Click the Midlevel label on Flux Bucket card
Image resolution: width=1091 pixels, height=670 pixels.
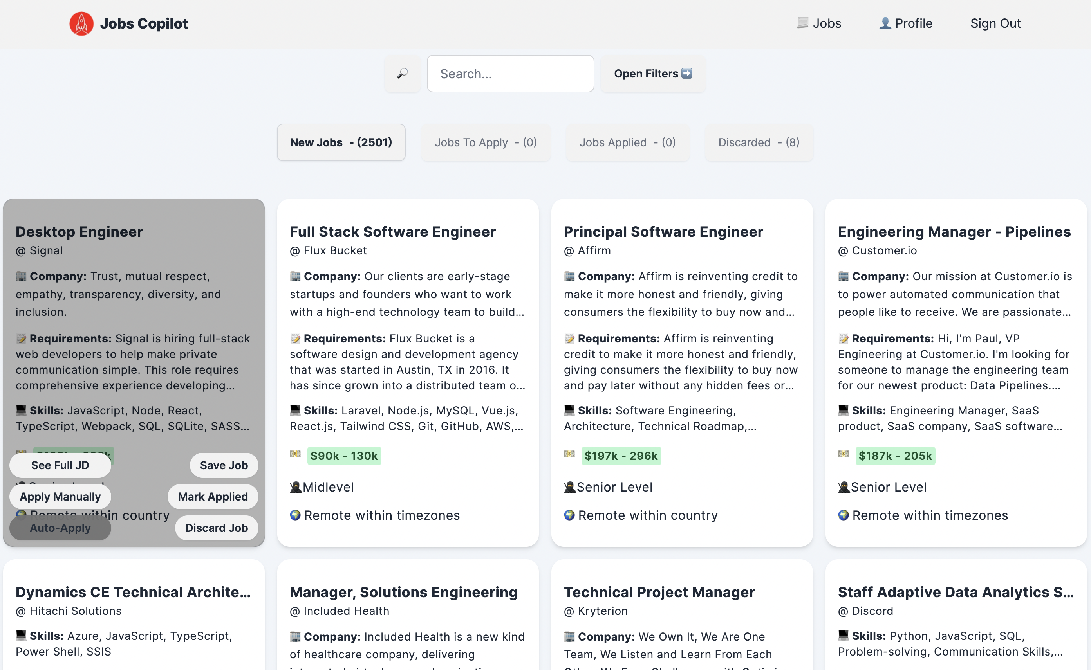[x=328, y=488]
